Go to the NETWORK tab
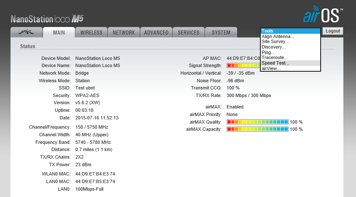 click(124, 32)
